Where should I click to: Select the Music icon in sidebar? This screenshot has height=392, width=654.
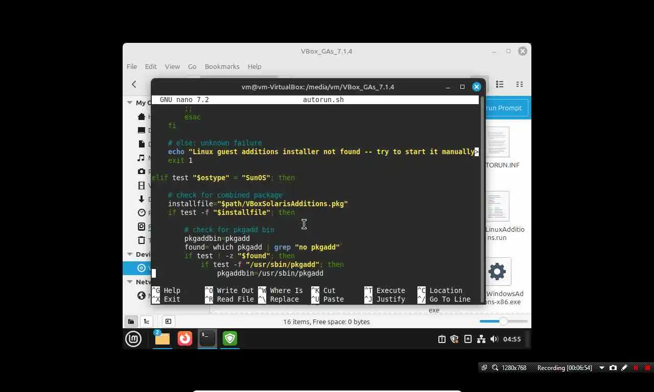tap(142, 158)
